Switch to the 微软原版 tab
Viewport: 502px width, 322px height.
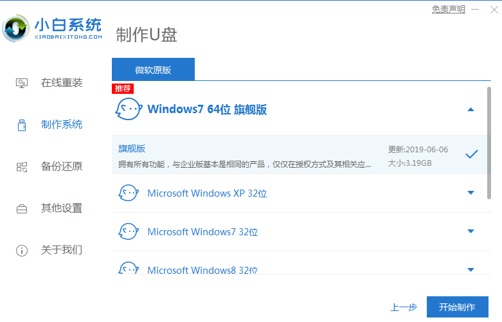click(x=153, y=69)
